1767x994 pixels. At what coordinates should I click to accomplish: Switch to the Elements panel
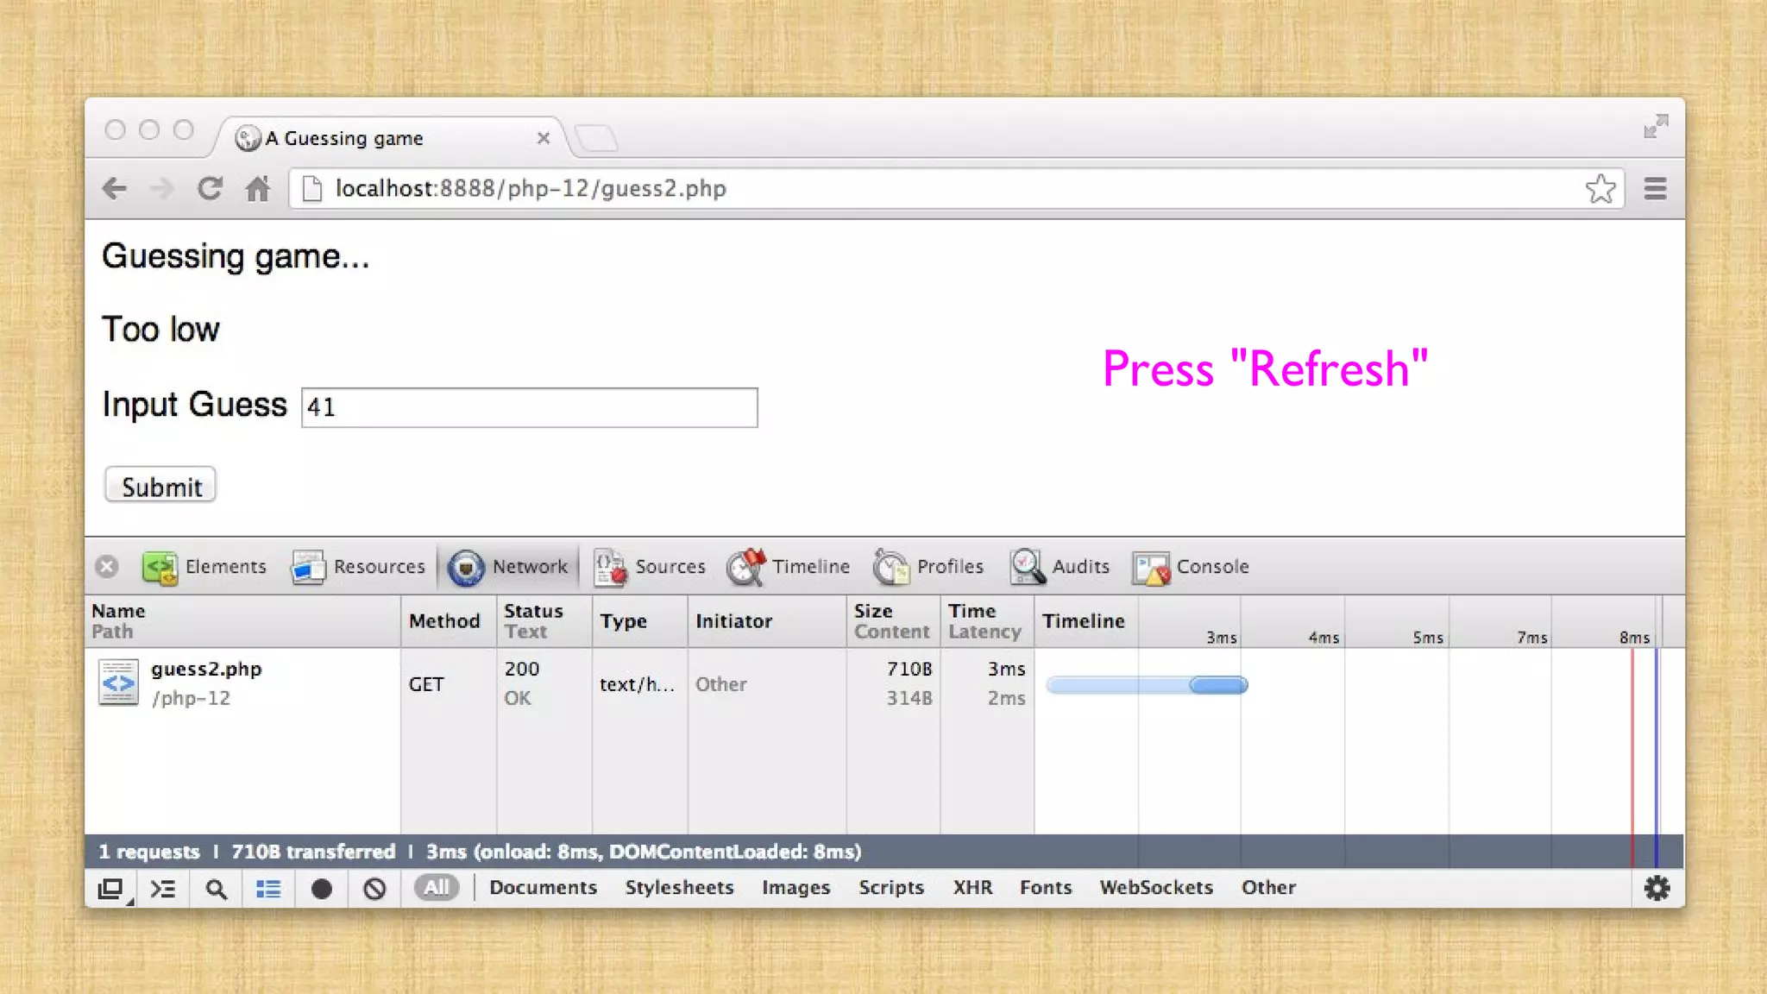pyautogui.click(x=204, y=567)
